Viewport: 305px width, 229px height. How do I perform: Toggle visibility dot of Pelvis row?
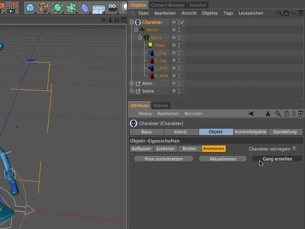[174, 30]
